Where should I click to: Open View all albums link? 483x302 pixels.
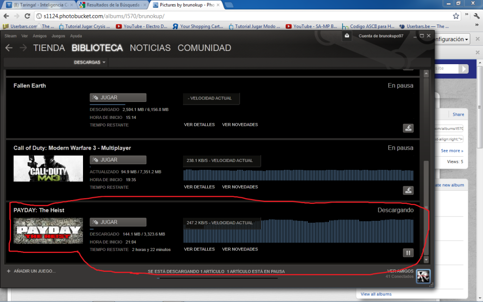[x=376, y=294]
